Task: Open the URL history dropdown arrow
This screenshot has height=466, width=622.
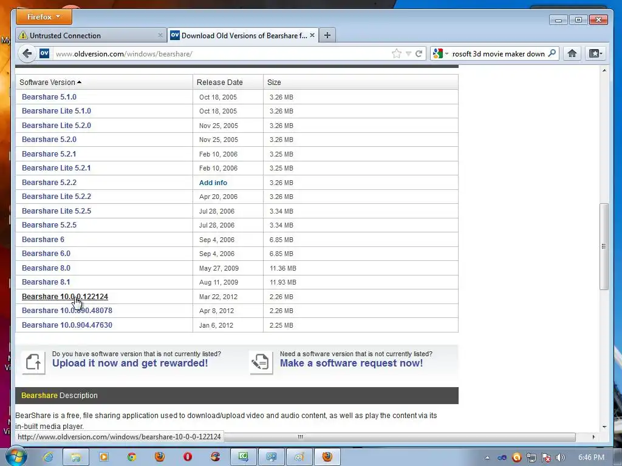Action: [x=408, y=54]
